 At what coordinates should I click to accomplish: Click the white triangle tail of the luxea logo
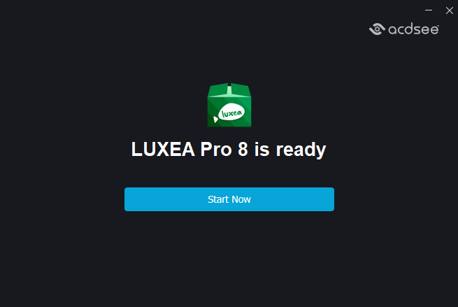(215, 119)
